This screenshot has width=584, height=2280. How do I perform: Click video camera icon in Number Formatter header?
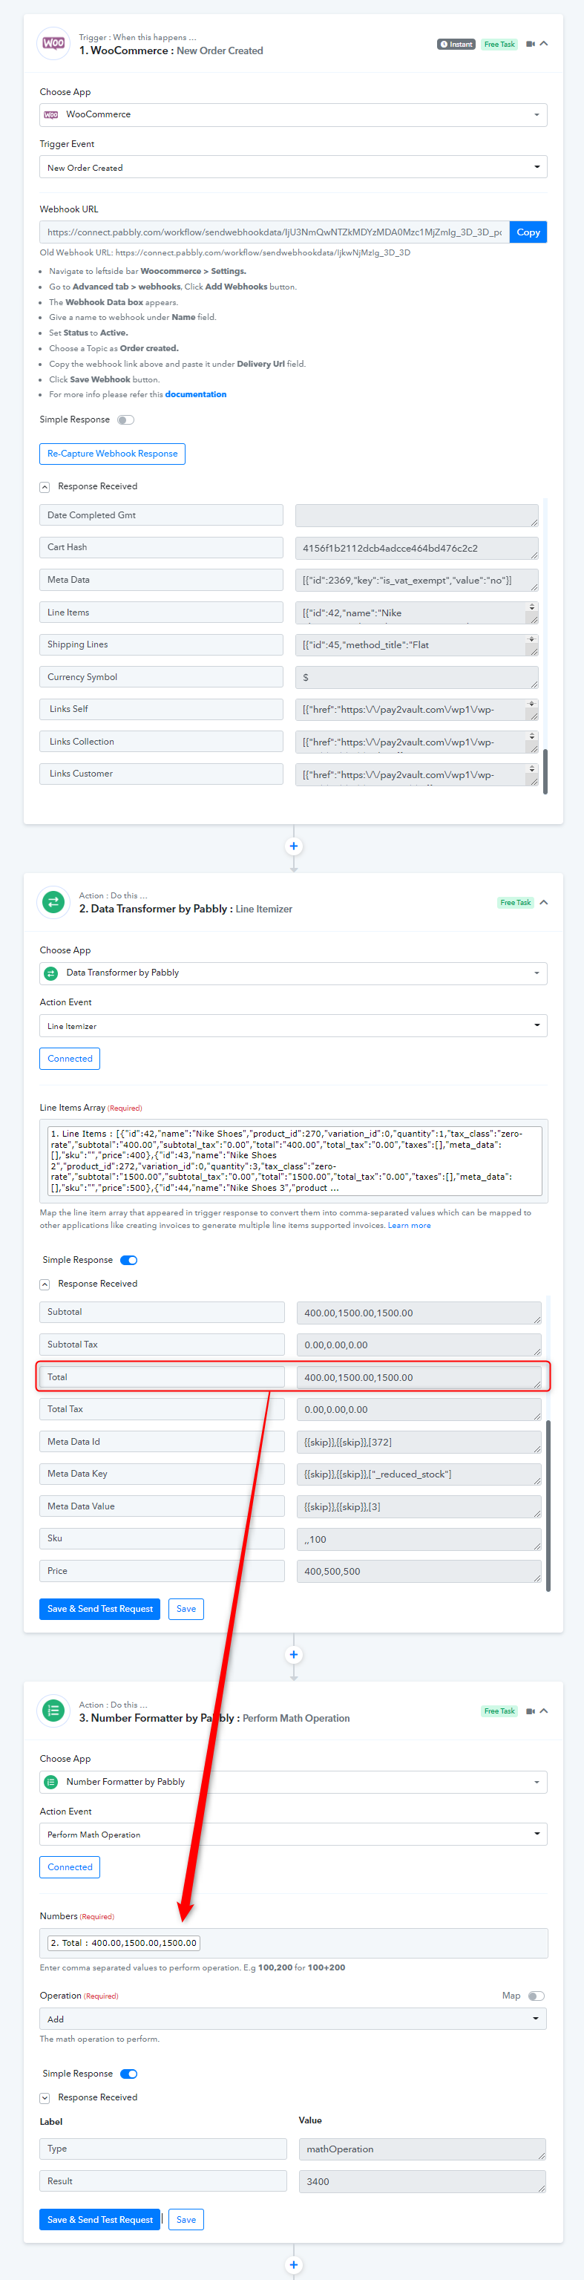[x=530, y=1711]
